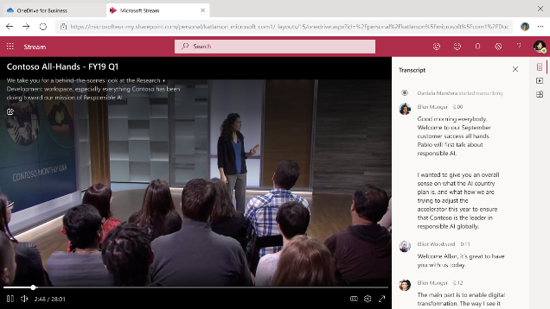This screenshot has width=550, height=309.
Task: Open the browser profile avatar
Action: pos(525,26)
